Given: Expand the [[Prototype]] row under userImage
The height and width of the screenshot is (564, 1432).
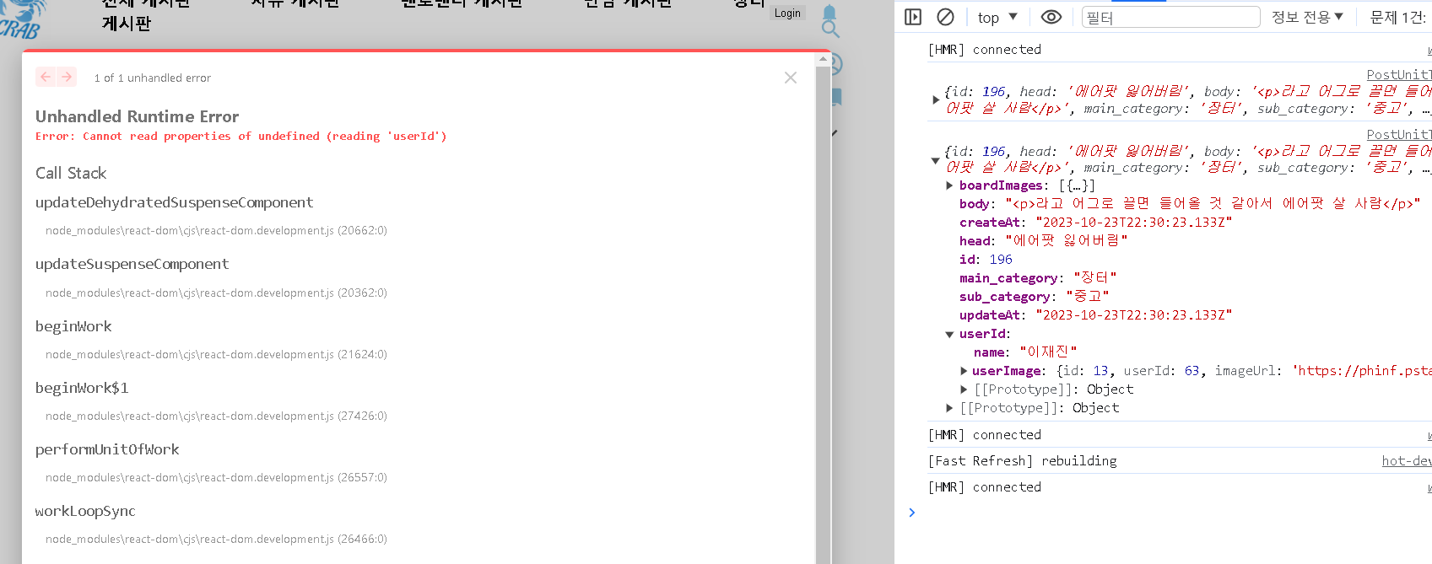Looking at the screenshot, I should [964, 389].
